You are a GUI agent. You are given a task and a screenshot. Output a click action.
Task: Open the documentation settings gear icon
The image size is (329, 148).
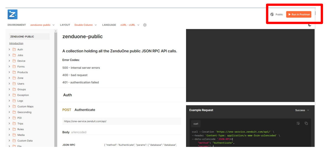point(145,25)
